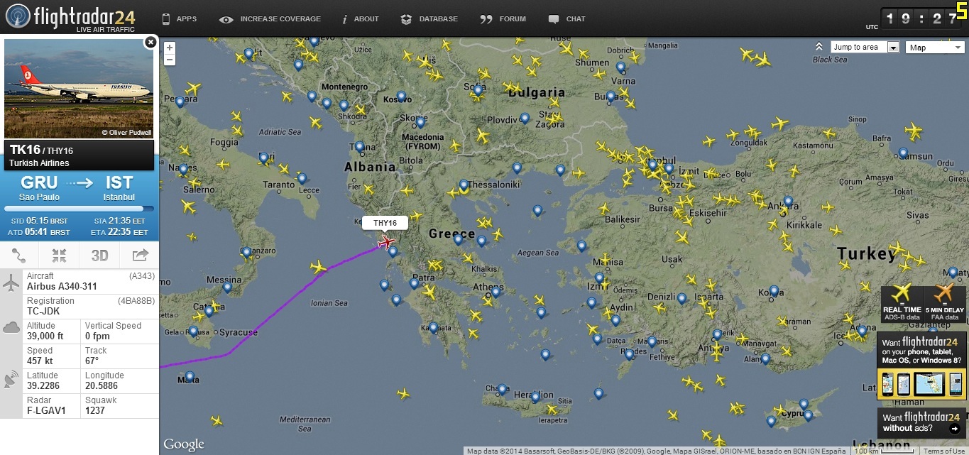
Task: Open INCREASE COVERAGE menu item
Action: [270, 19]
